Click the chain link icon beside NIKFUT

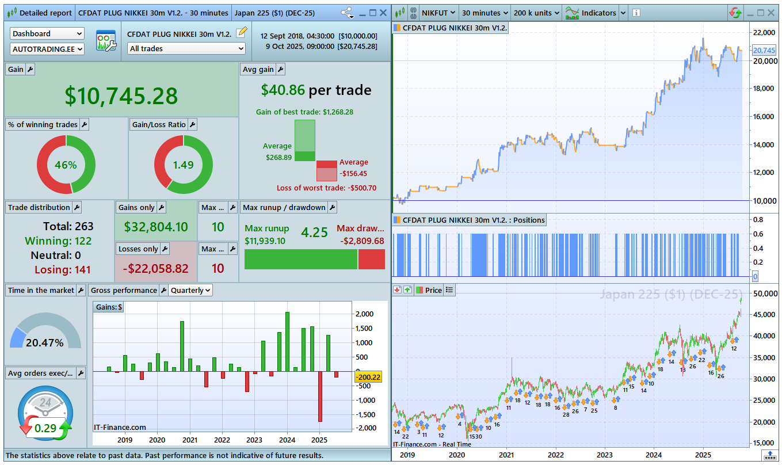tap(412, 13)
